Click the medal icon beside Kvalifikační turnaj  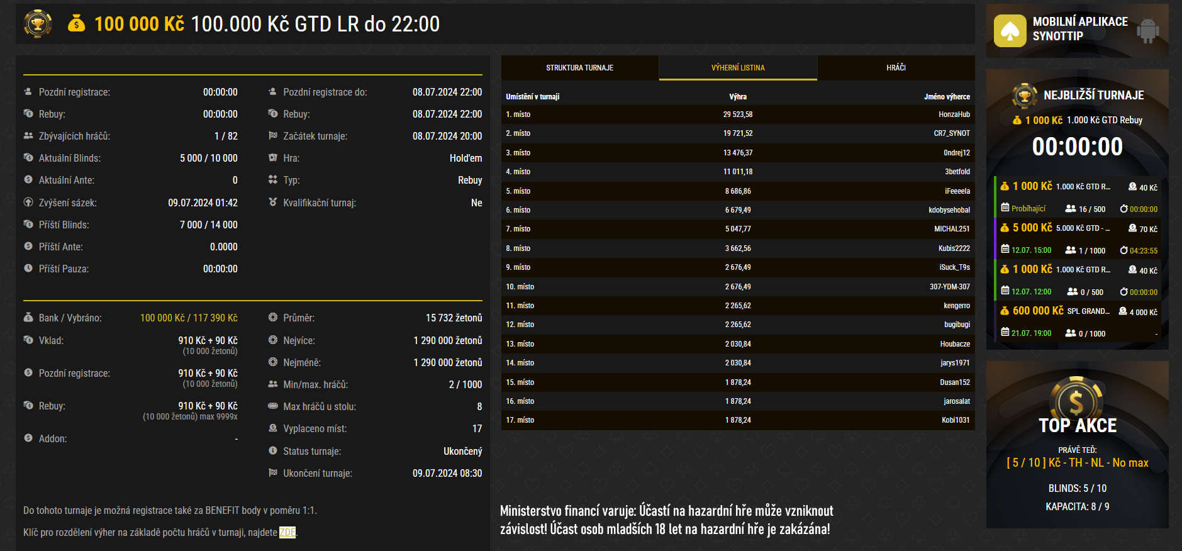(272, 203)
